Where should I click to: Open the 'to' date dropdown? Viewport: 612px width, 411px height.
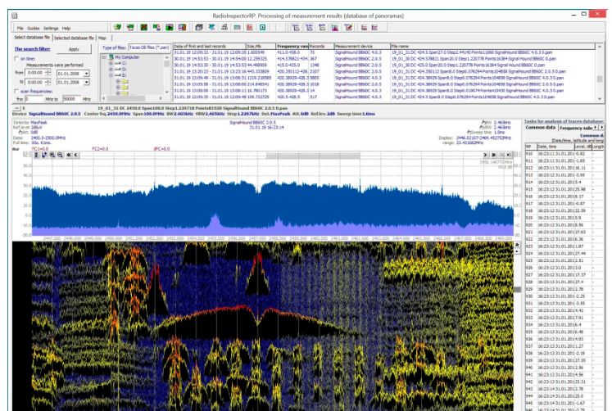pyautogui.click(x=87, y=82)
